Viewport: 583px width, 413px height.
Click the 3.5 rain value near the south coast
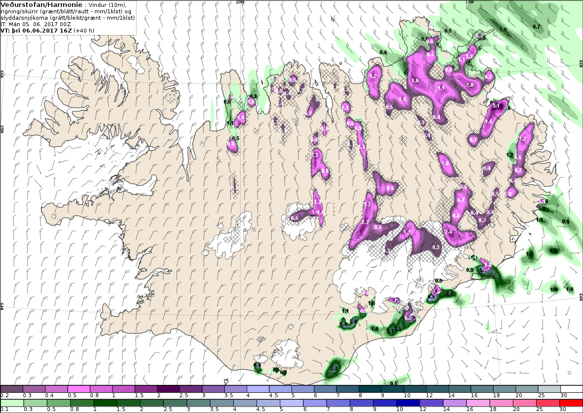click(398, 329)
